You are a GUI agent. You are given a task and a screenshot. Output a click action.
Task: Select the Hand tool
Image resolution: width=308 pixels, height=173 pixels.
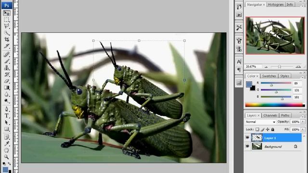coord(6,150)
